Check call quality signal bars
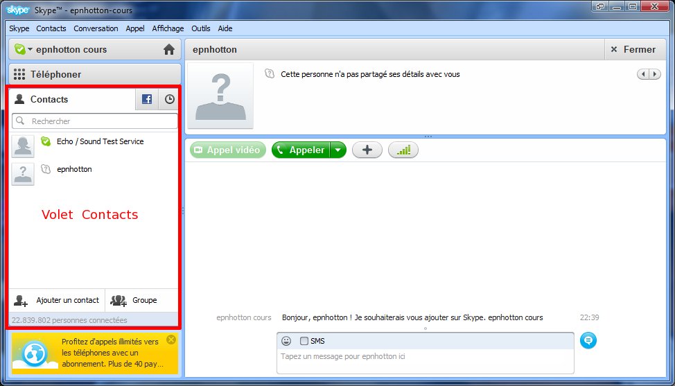Screen dimensions: 675x386 coord(403,150)
